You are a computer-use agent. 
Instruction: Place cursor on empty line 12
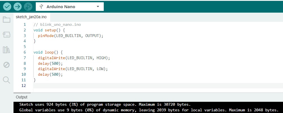click(158, 86)
